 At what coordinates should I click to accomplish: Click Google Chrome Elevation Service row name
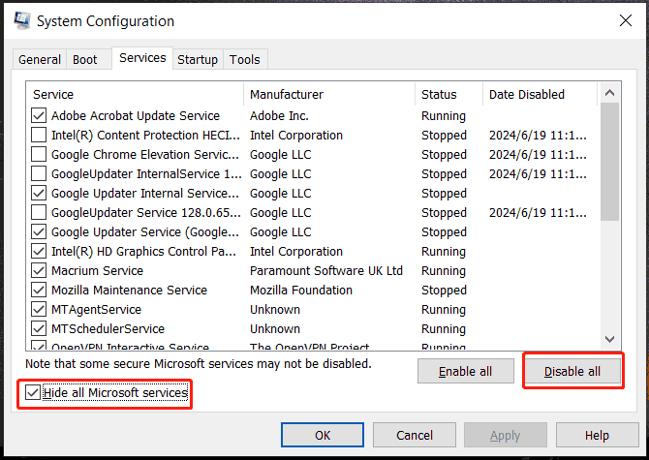point(145,155)
